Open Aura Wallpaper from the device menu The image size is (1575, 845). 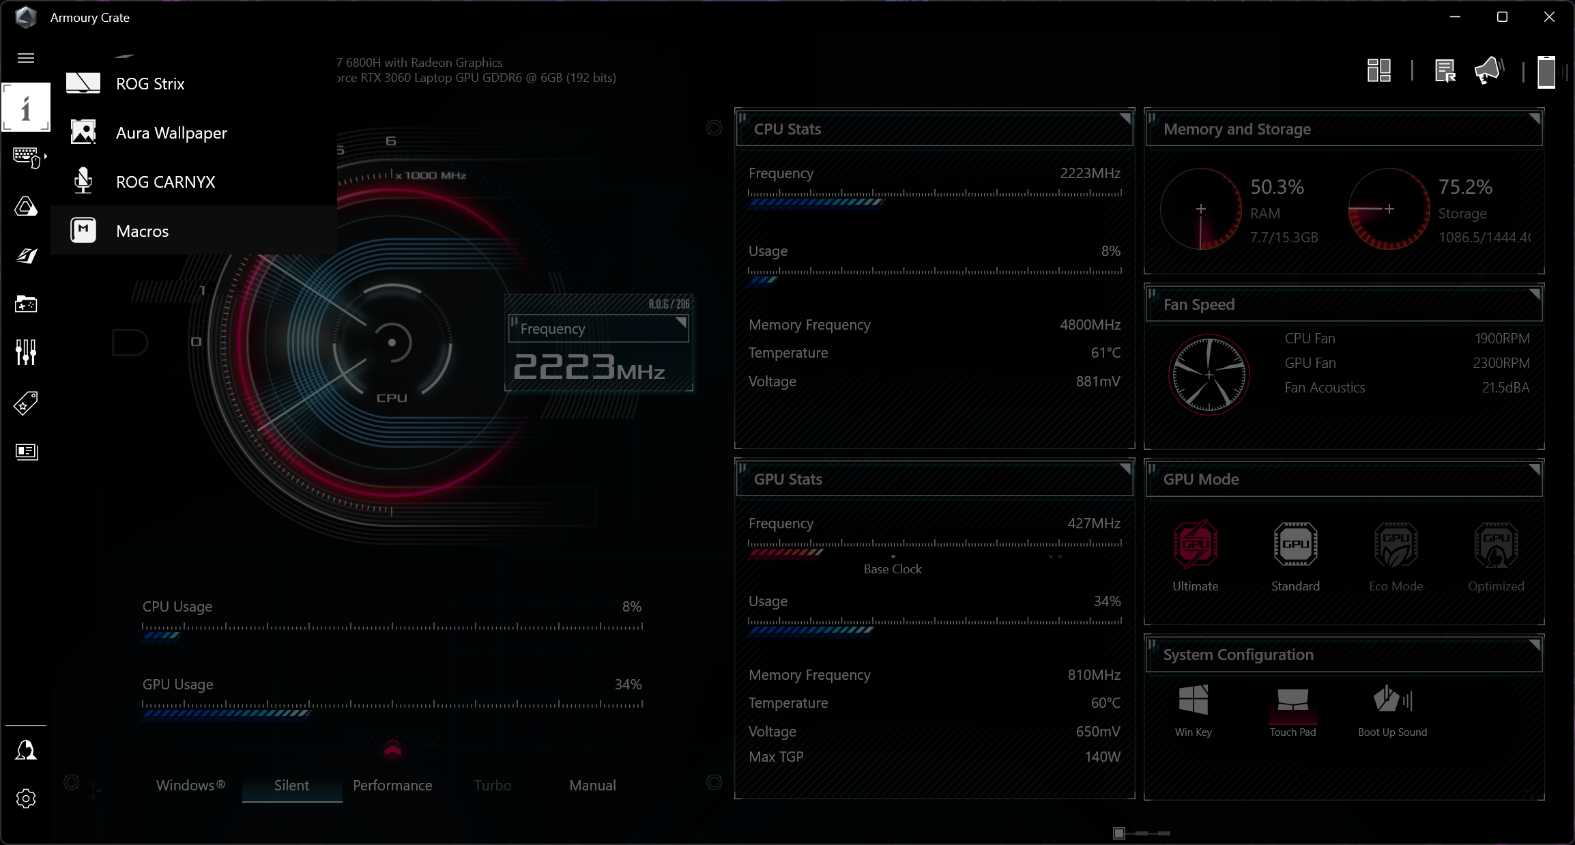194,132
